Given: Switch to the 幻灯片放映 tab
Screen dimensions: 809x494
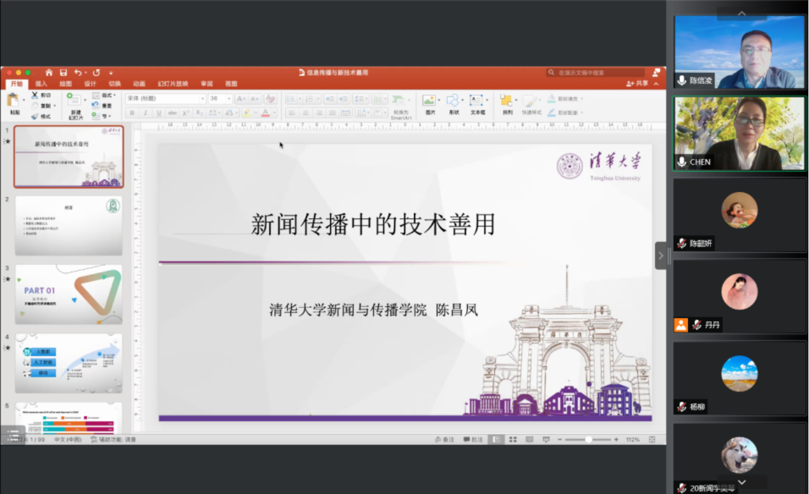Looking at the screenshot, I should coord(172,84).
